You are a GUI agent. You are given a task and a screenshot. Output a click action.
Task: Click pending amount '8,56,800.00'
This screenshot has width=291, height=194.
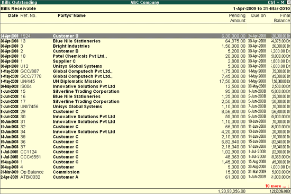click(233, 111)
